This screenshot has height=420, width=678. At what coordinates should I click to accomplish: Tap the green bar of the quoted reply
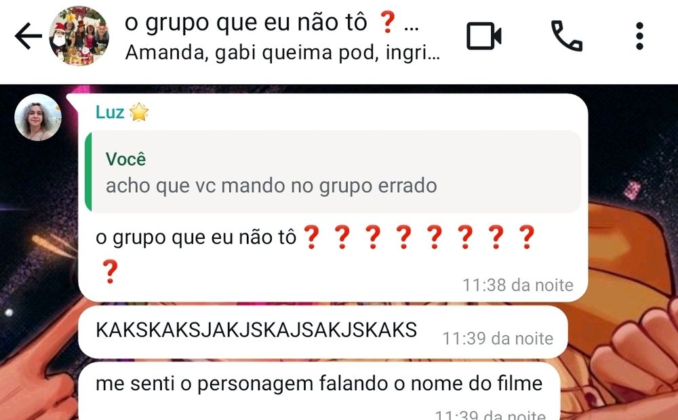(x=89, y=172)
